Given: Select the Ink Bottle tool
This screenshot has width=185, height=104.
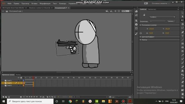Looking at the screenshot, I should pyautogui.click(x=182, y=75).
